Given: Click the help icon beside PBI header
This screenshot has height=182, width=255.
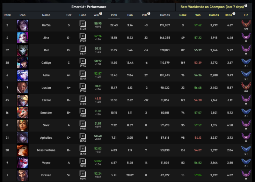Looking at the screenshot, I should click(x=149, y=14).
